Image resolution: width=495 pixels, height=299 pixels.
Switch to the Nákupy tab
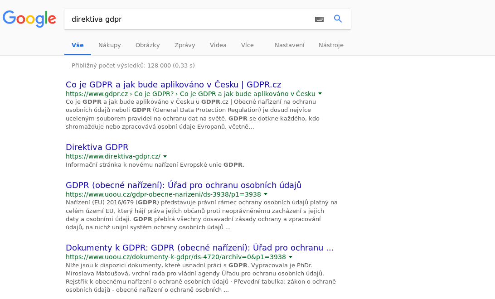click(x=110, y=45)
